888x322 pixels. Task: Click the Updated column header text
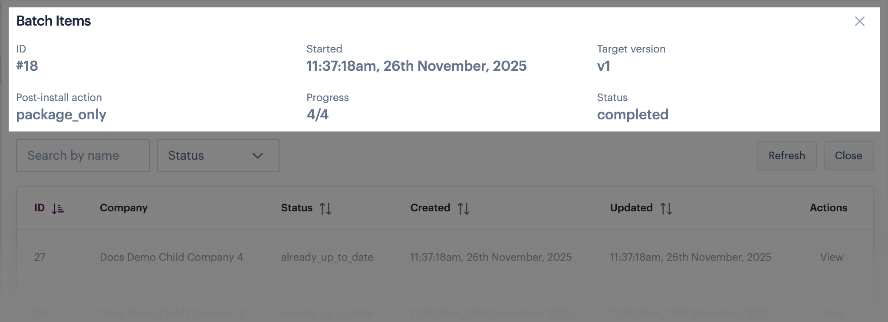click(x=631, y=208)
